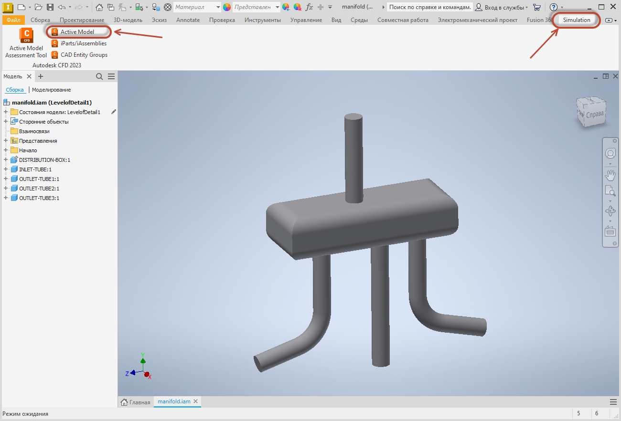Viewport: 621px width, 421px height.
Task: Switch to the Проектирование ribbon tab
Action: click(82, 20)
